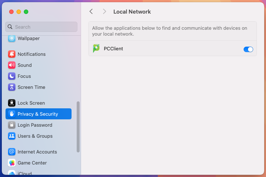The image size is (266, 177).
Task: Click the Game Center icon
Action: 12,163
